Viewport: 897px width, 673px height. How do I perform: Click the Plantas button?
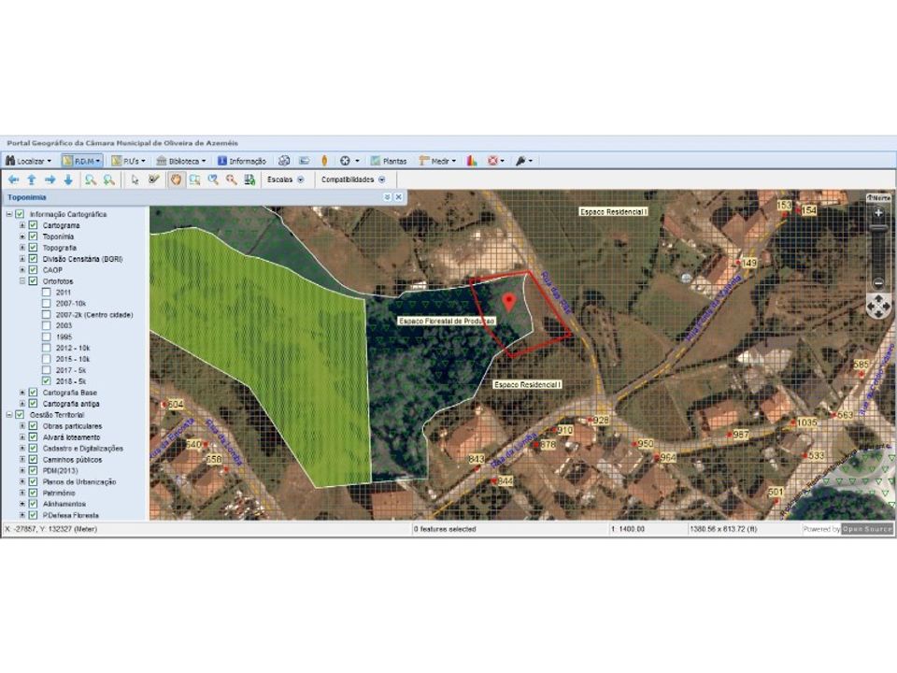[389, 161]
